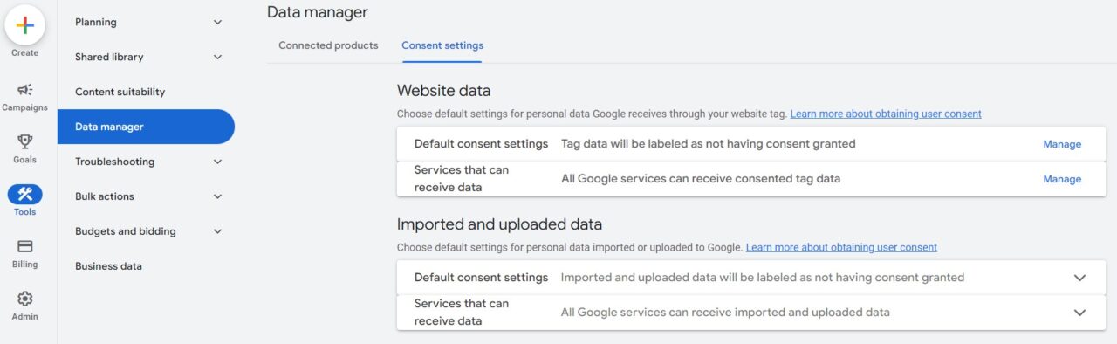1117x344 pixels.
Task: Open the Campaigns megaphone icon
Action: pyautogui.click(x=24, y=90)
